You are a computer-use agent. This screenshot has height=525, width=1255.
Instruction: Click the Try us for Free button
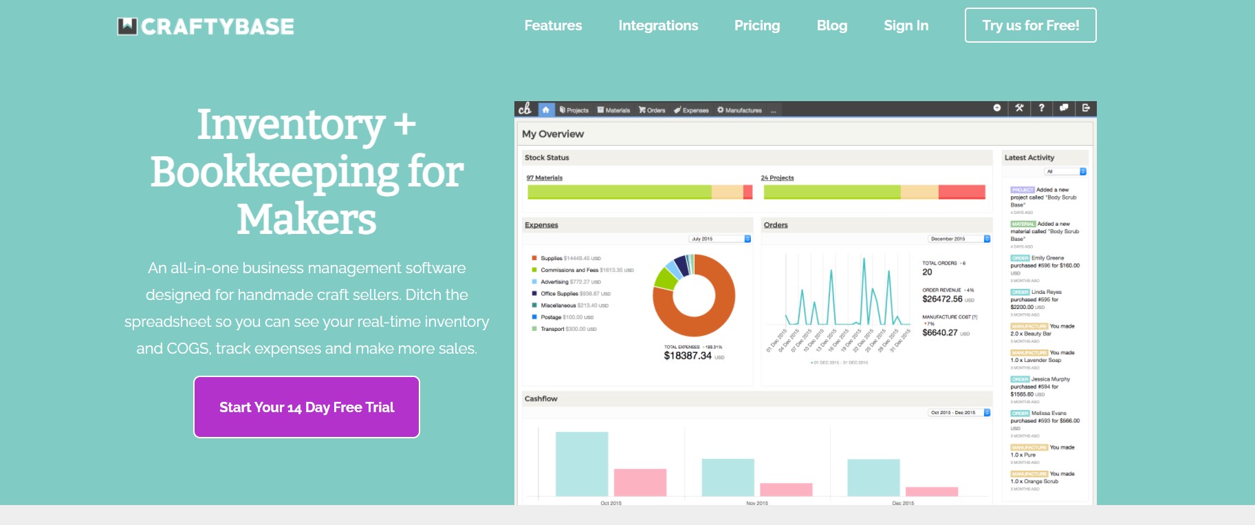pyautogui.click(x=1030, y=25)
